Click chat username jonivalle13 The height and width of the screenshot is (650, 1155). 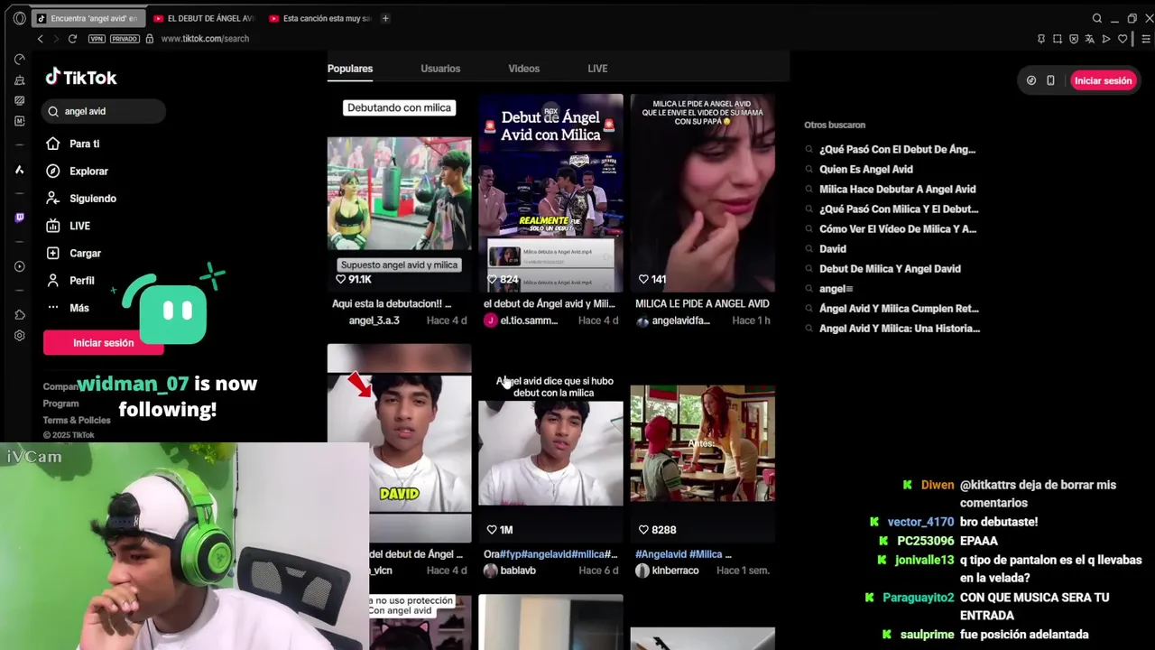click(924, 560)
